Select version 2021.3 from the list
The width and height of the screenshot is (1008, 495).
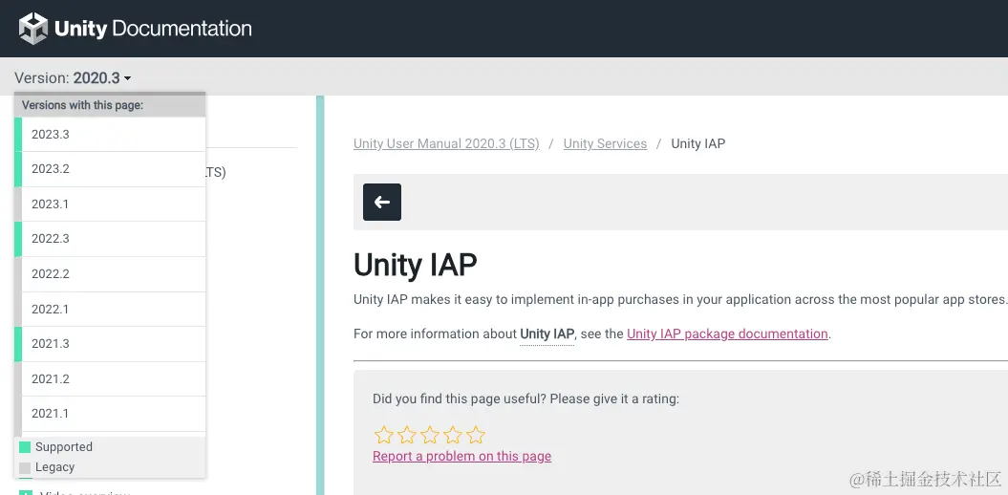tap(110, 343)
